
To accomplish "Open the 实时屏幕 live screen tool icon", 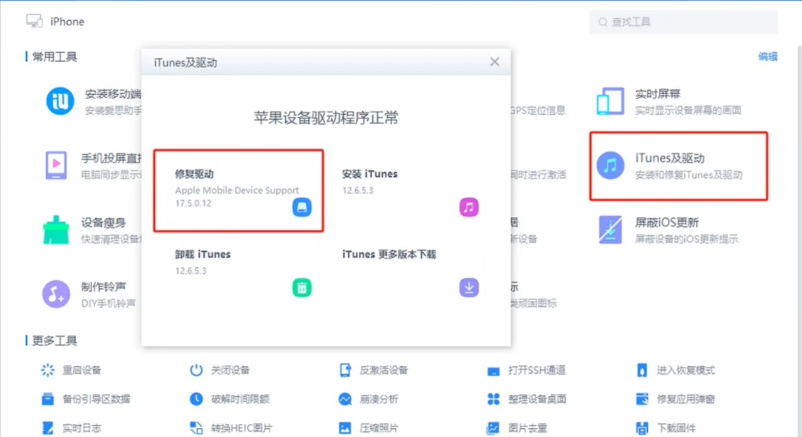I will coord(610,100).
